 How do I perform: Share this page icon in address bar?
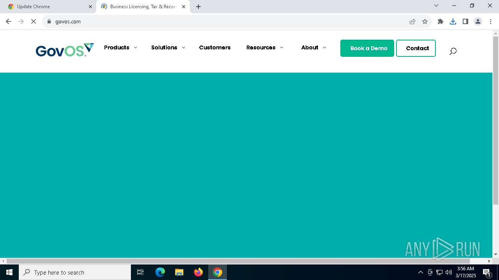tap(412, 21)
